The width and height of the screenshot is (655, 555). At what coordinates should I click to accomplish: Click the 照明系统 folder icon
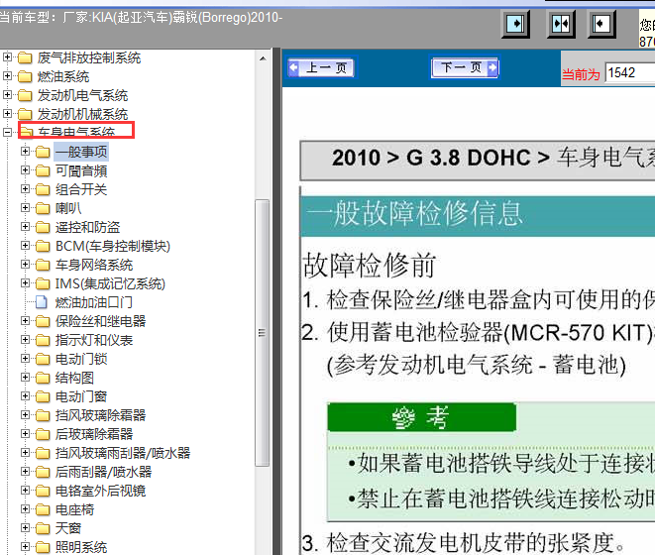pyautogui.click(x=43, y=547)
